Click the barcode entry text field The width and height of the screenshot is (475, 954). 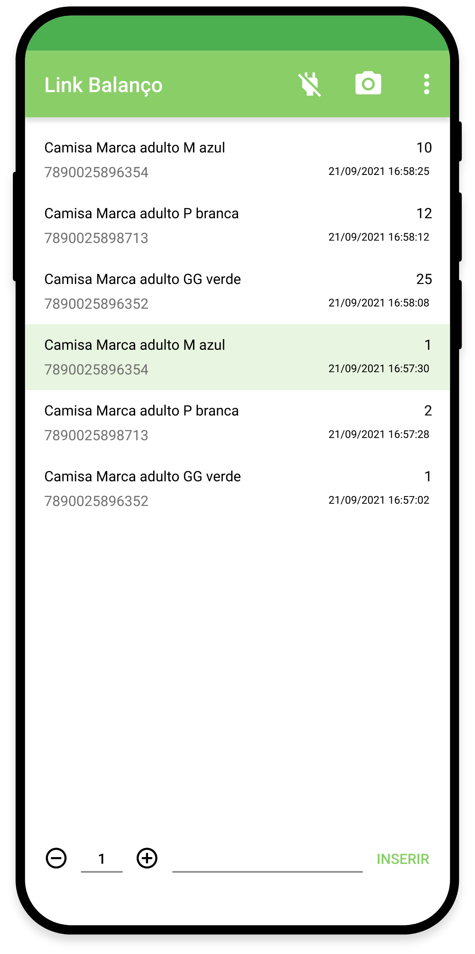267,860
